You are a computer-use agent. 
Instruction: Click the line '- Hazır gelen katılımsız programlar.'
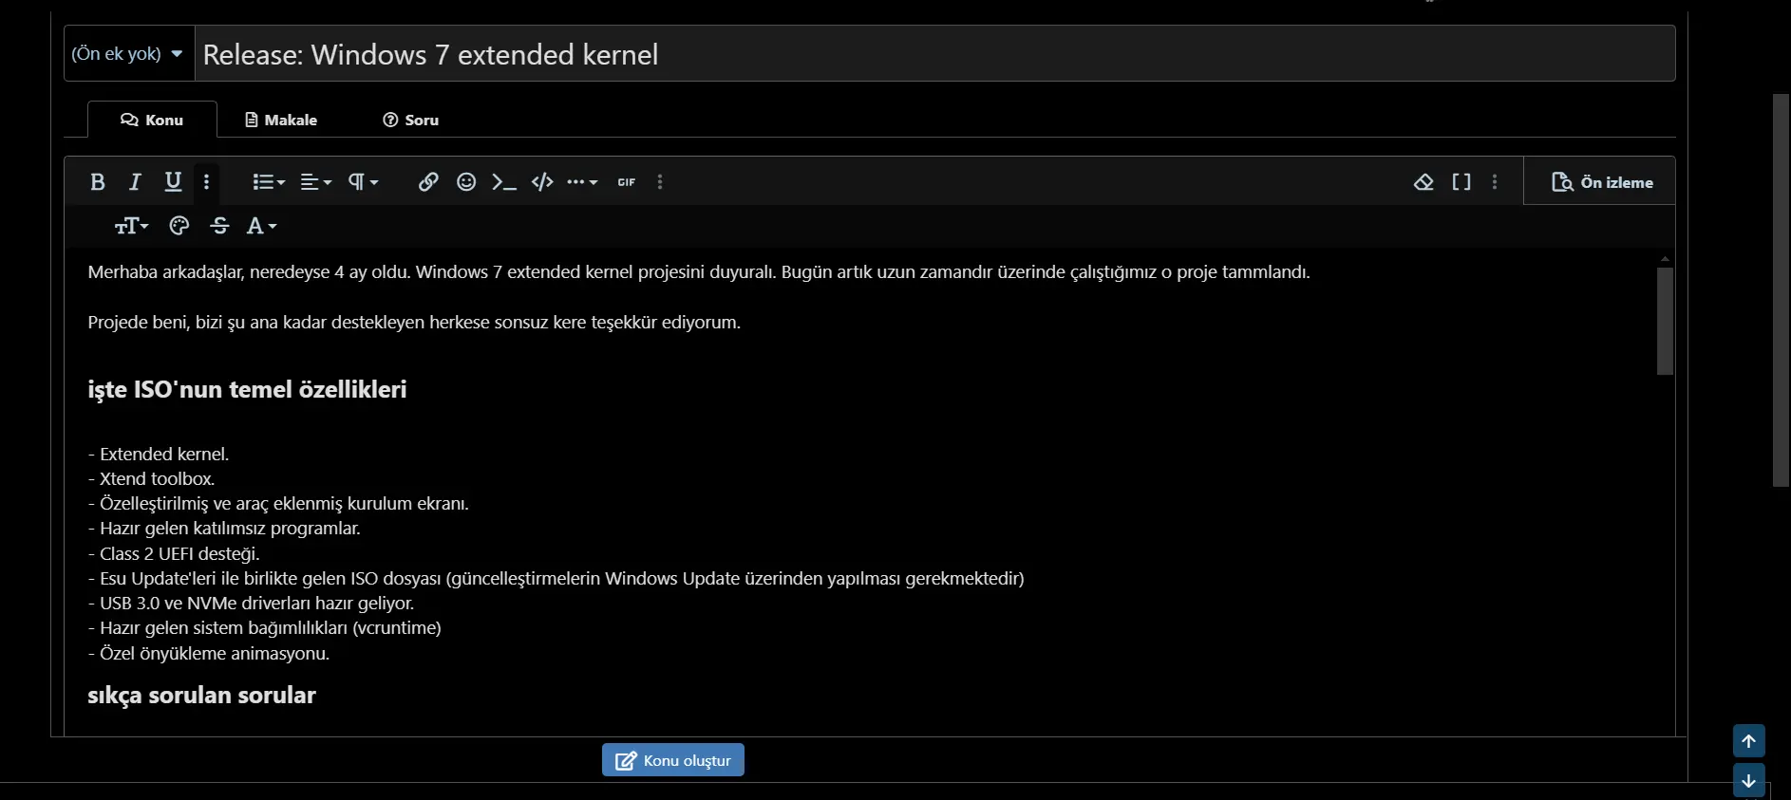[x=224, y=528]
